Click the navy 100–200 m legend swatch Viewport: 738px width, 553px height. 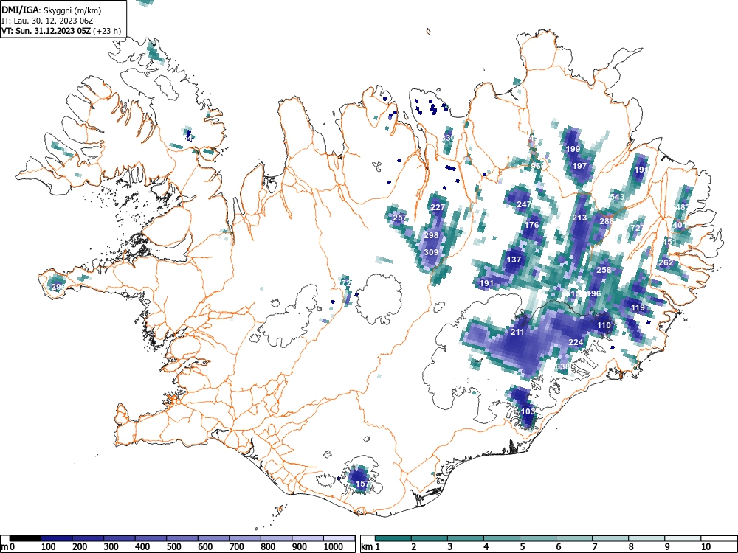57,538
